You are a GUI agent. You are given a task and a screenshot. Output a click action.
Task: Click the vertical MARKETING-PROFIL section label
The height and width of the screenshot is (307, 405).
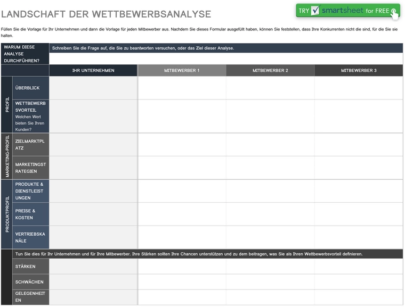(7, 156)
